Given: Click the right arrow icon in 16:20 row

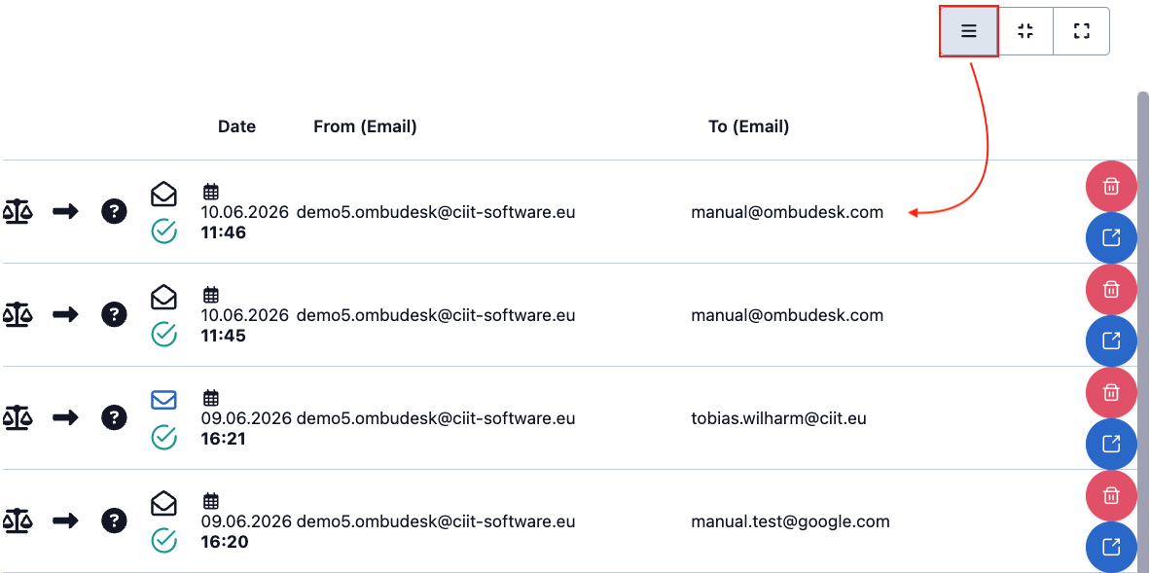Looking at the screenshot, I should (65, 521).
